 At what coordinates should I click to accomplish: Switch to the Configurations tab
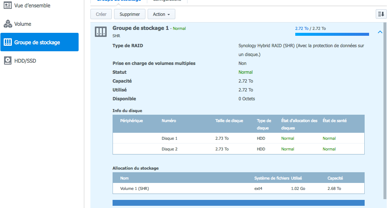pos(167,1)
